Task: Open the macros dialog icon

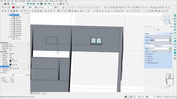Action: [16, 7]
